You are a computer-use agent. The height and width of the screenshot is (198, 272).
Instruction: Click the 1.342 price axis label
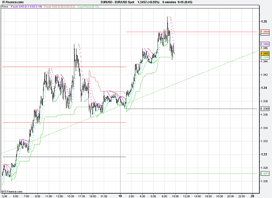tap(264, 75)
